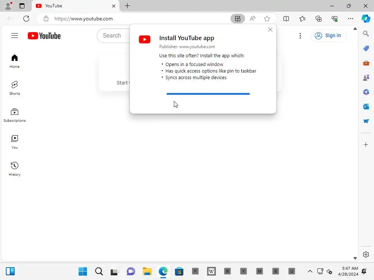This screenshot has width=374, height=280.
Task: Open the Windows Start menu
Action: (x=83, y=271)
